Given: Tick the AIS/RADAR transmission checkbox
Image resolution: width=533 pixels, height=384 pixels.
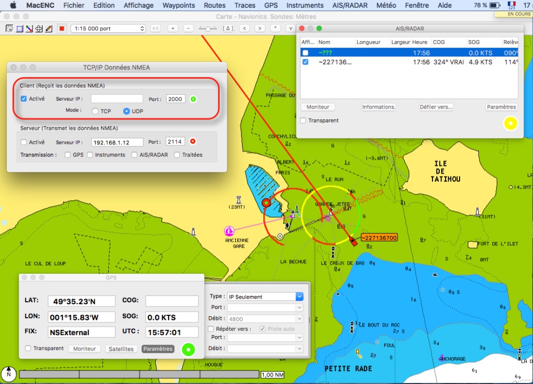Looking at the screenshot, I should point(135,155).
